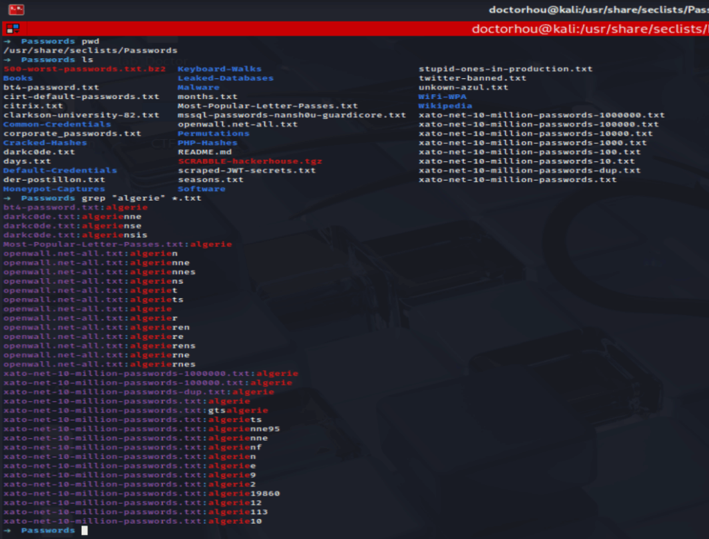Viewport: 709px width, 539px height.
Task: Click bt4-password.txt in the ls output
Action: pos(51,87)
